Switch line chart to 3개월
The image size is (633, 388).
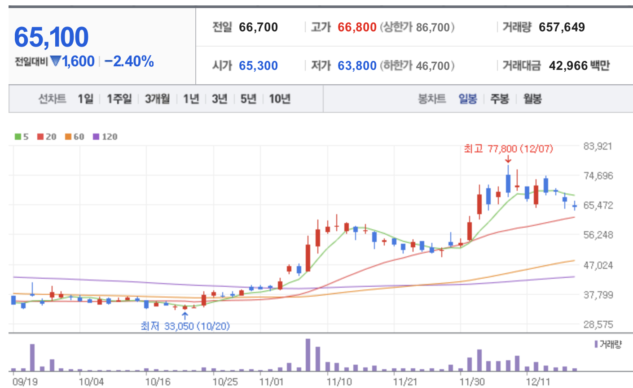[157, 99]
